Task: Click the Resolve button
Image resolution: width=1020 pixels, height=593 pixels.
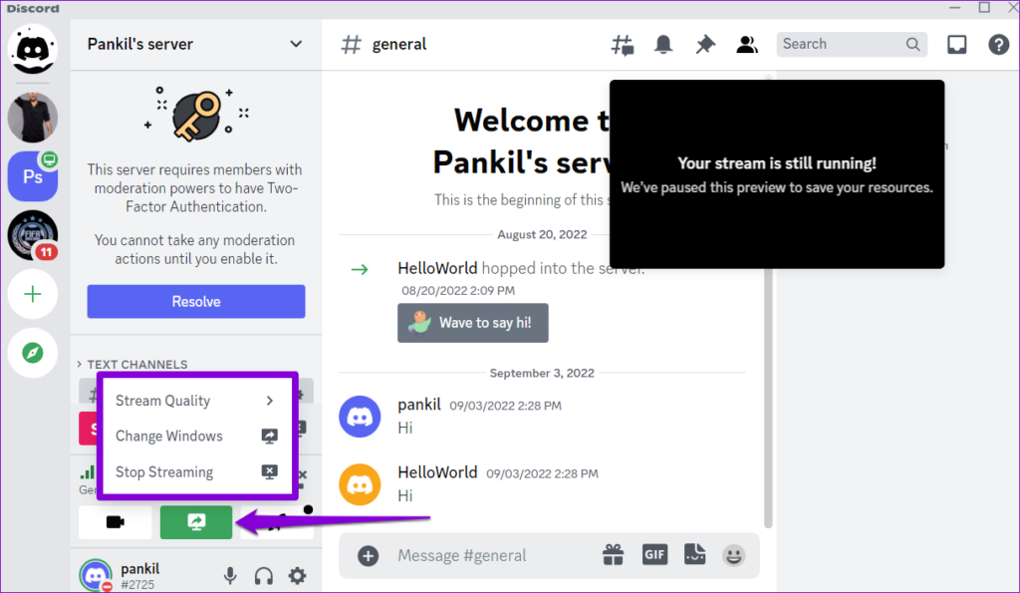Action: click(x=195, y=301)
